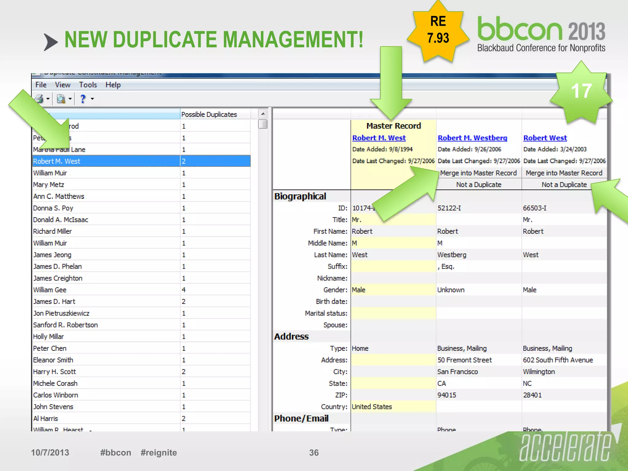Image resolution: width=628 pixels, height=471 pixels.
Task: Click Not a Duplicate under Robert West
Action: 564,185
